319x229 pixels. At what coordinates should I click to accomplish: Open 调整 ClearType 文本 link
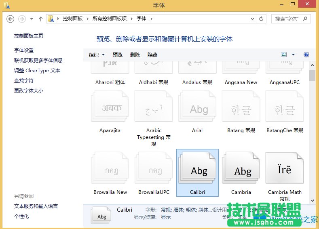coord(37,70)
